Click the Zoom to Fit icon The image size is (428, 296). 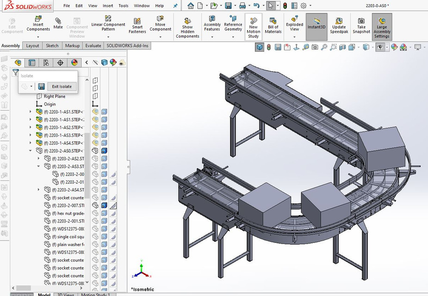tap(324, 47)
